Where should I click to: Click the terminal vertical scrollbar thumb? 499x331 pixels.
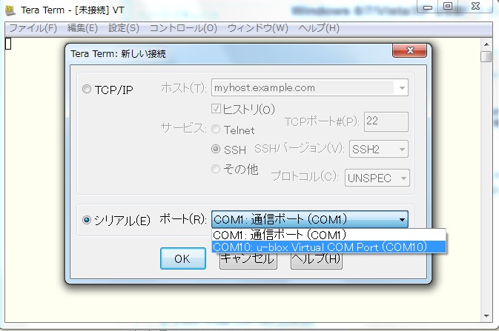click(x=486, y=57)
